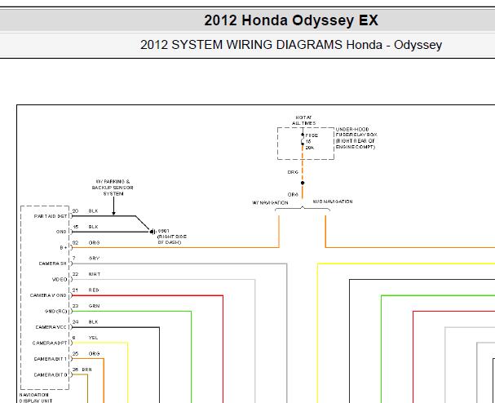Viewport: 495px width, 403px height.
Task: Click the 'B +' pin label
Action: point(64,248)
